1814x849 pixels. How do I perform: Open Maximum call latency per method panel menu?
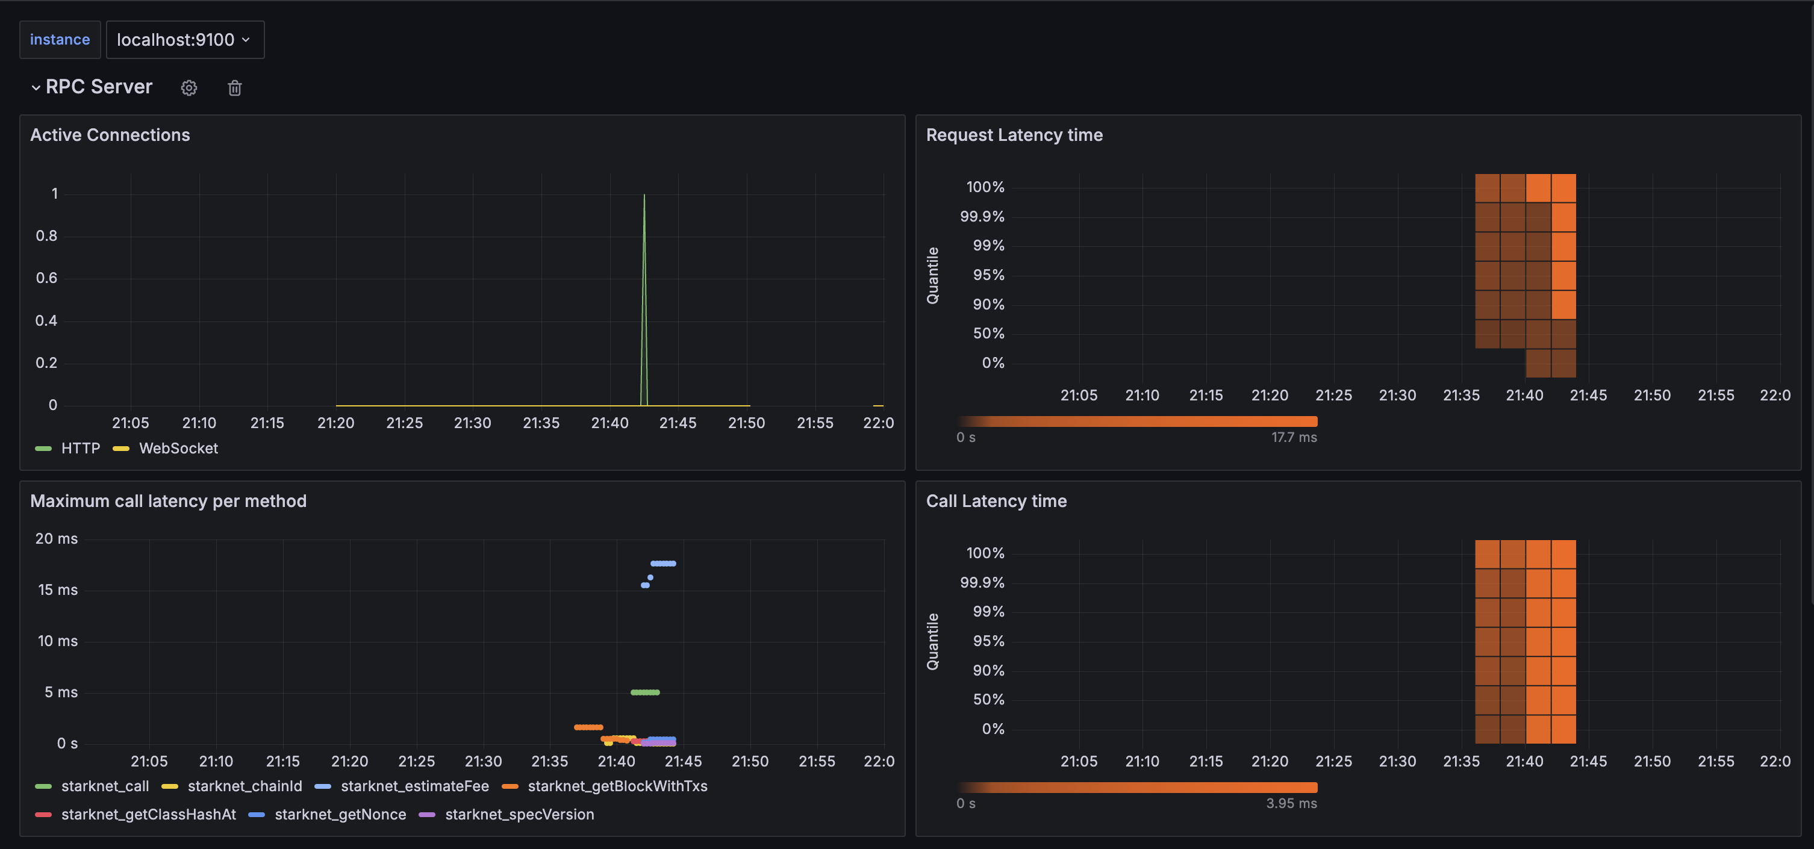click(168, 501)
